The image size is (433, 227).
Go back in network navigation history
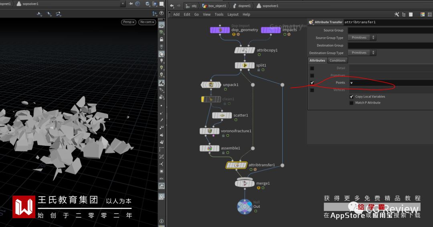pos(172,6)
